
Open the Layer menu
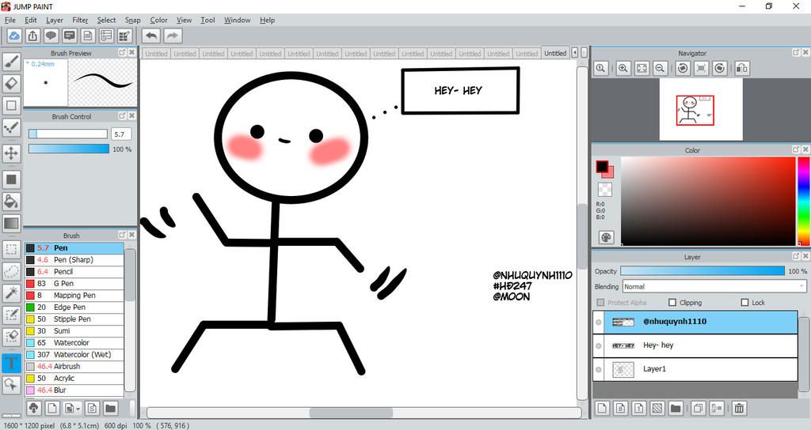point(55,20)
